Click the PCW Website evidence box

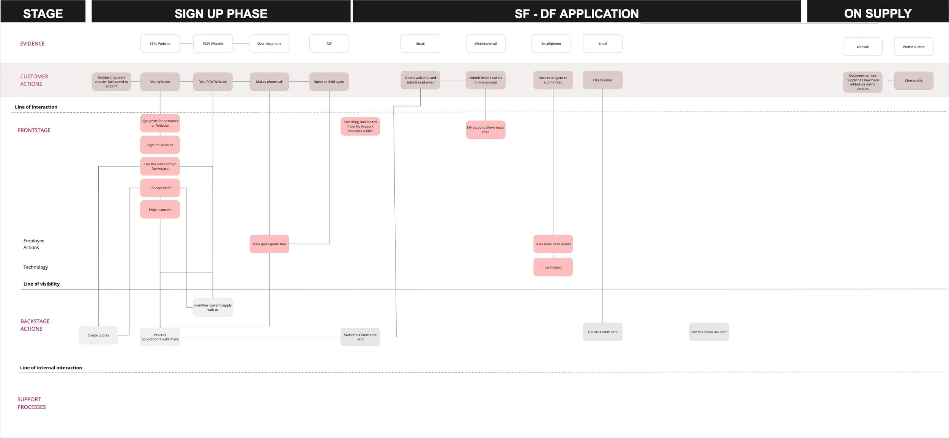pyautogui.click(x=213, y=44)
